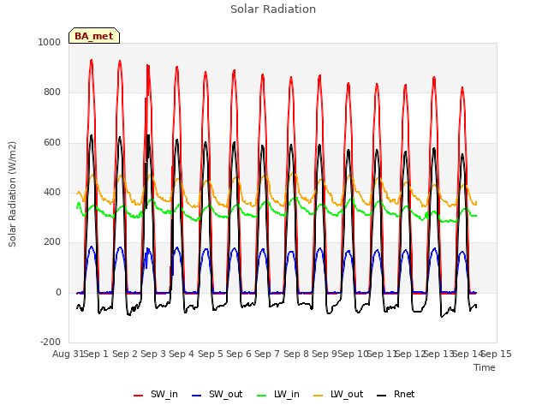The width and height of the screenshot is (548, 411).
Task: Click the 200 y-axis tick label
Action: tap(52, 241)
